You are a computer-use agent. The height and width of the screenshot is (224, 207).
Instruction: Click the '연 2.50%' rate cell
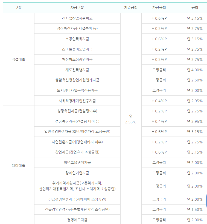(195, 80)
